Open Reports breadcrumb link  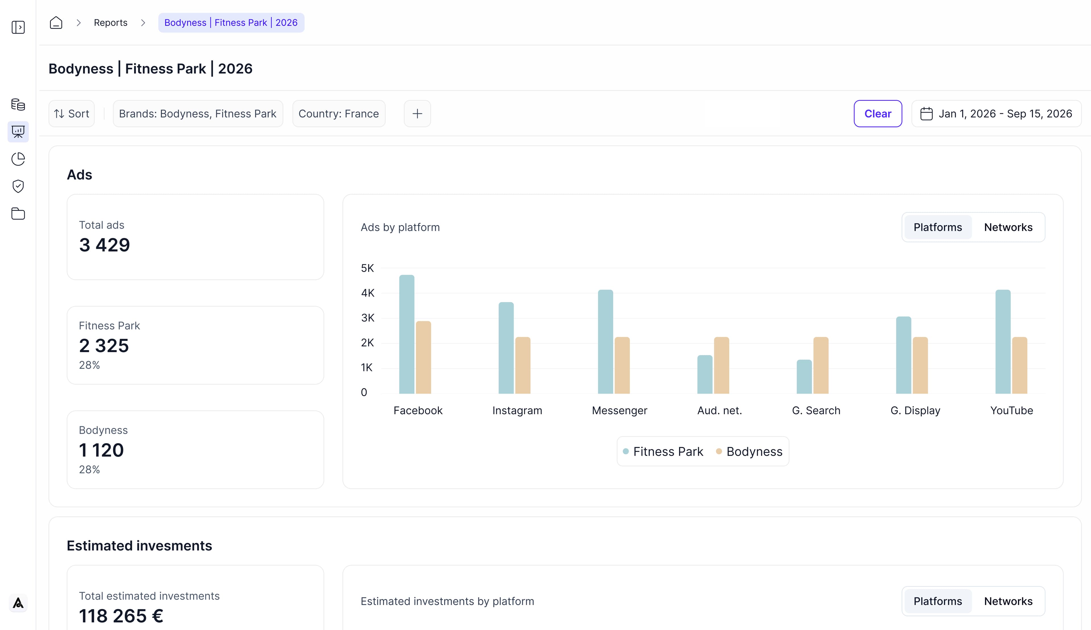coord(111,22)
